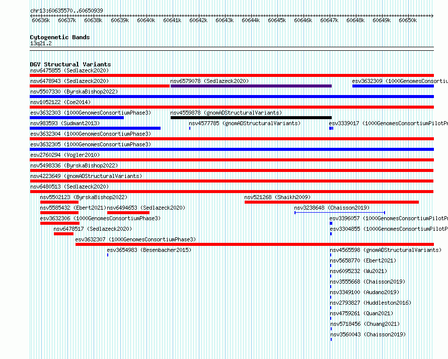448x359 pixels.
Task: Select the 13q21.2 band label
Action: coord(41,43)
